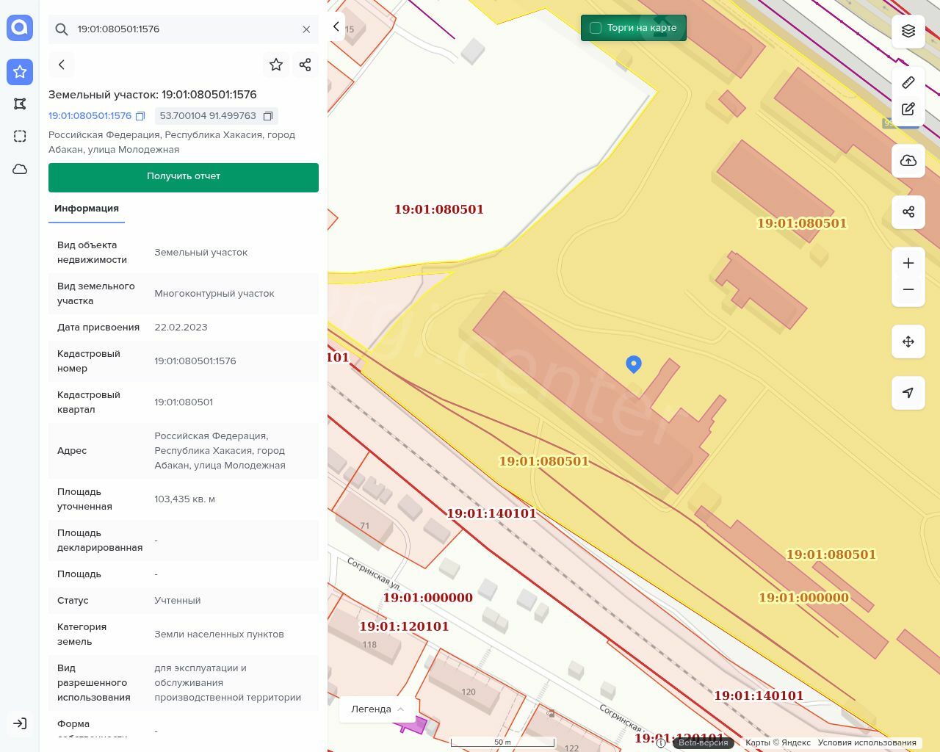Screen dimensions: 940x752
Task: Click the Получить отчет button
Action: point(184,177)
